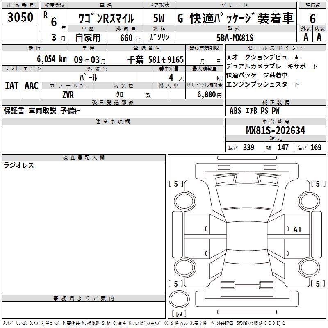Click the inspection date 09年03月

point(90,60)
